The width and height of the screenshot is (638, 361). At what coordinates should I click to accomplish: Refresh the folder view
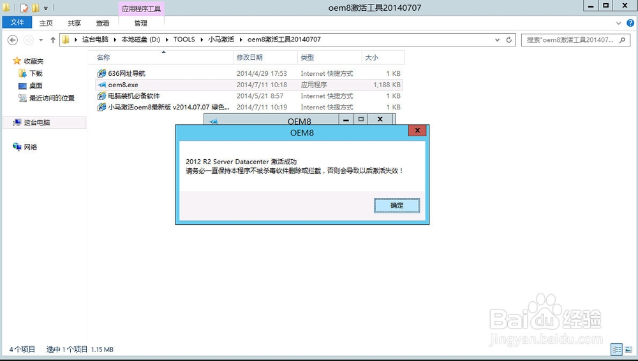(x=508, y=40)
